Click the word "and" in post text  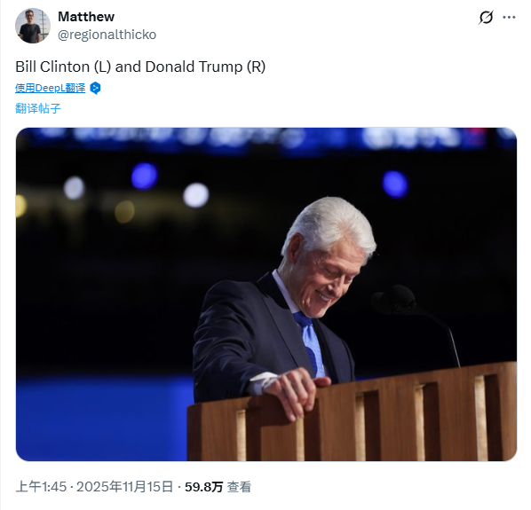coord(128,67)
